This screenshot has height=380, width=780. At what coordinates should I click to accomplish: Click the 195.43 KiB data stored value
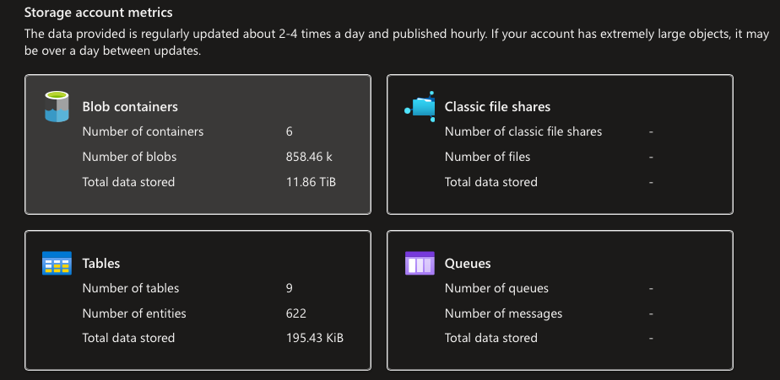click(315, 338)
